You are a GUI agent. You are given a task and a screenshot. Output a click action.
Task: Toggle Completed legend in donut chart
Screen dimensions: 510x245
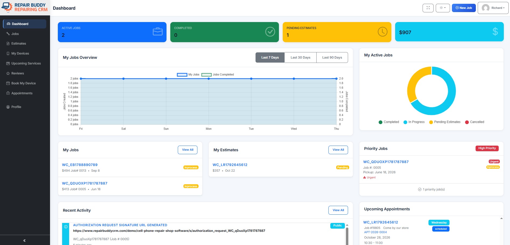point(389,122)
